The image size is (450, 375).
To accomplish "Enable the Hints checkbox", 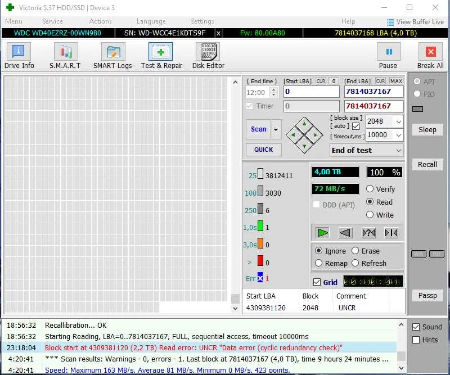I will [x=416, y=340].
